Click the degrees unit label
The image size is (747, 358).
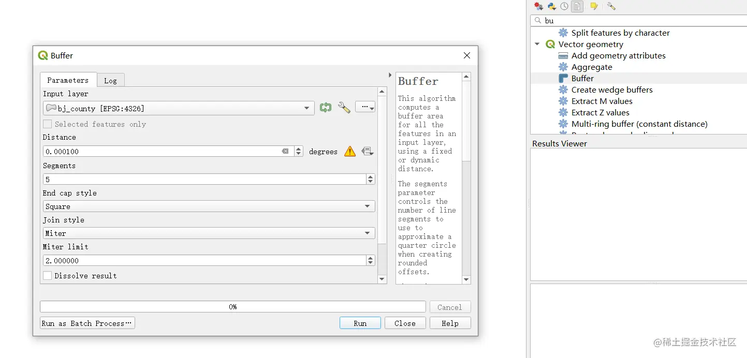323,152
